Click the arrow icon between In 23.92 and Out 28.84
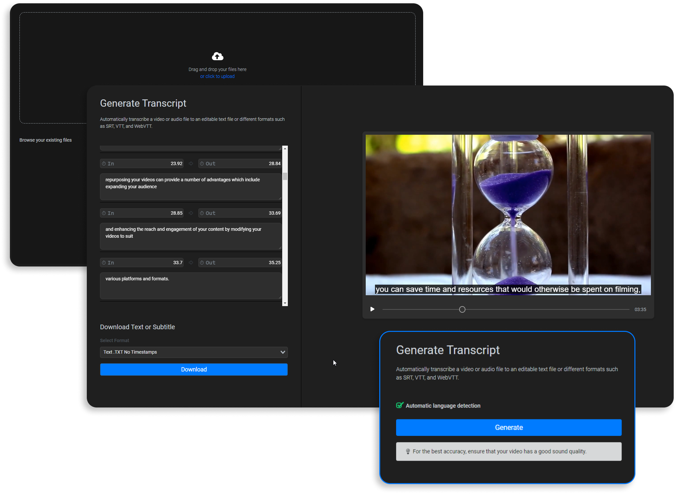This screenshot has width=677, height=494. (x=191, y=163)
